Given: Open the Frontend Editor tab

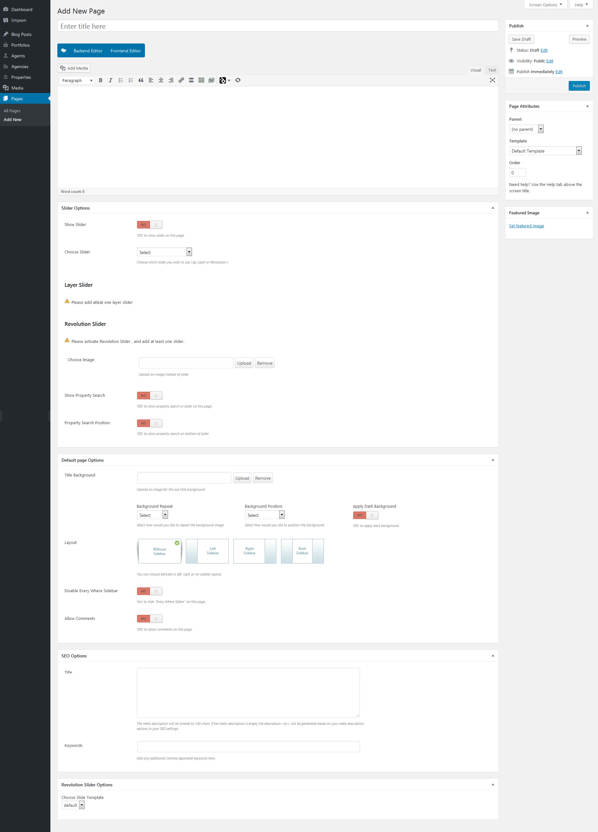Looking at the screenshot, I should pyautogui.click(x=125, y=50).
